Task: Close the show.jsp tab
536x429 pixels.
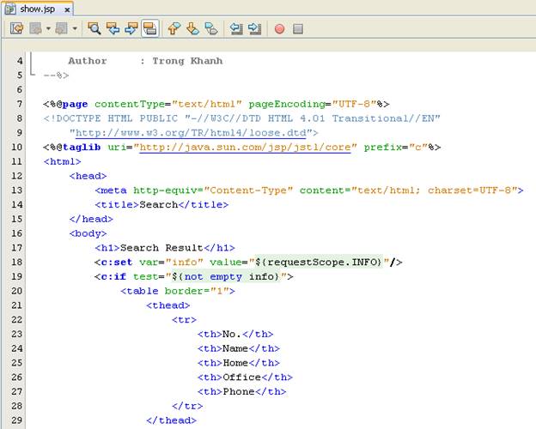Action: pos(67,10)
